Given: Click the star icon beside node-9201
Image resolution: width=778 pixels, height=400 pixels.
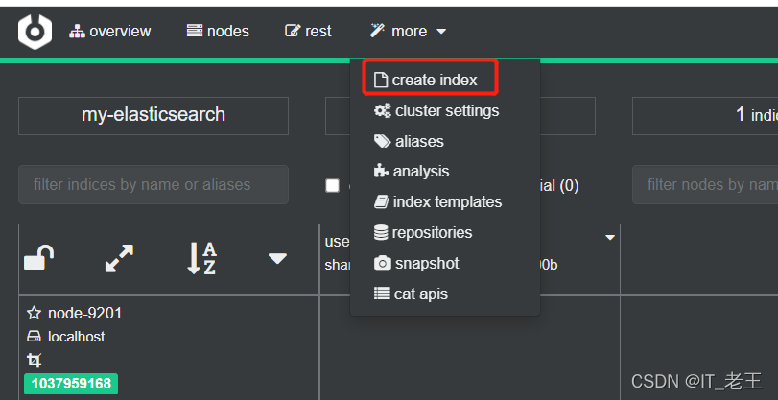Looking at the screenshot, I should coord(35,313).
